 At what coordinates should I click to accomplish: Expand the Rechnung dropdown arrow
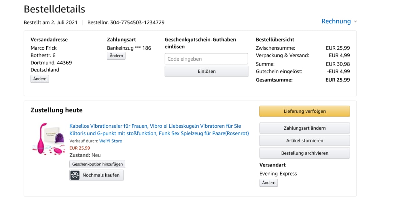(355, 22)
